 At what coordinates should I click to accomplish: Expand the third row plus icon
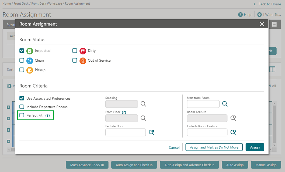(x=9, y=130)
